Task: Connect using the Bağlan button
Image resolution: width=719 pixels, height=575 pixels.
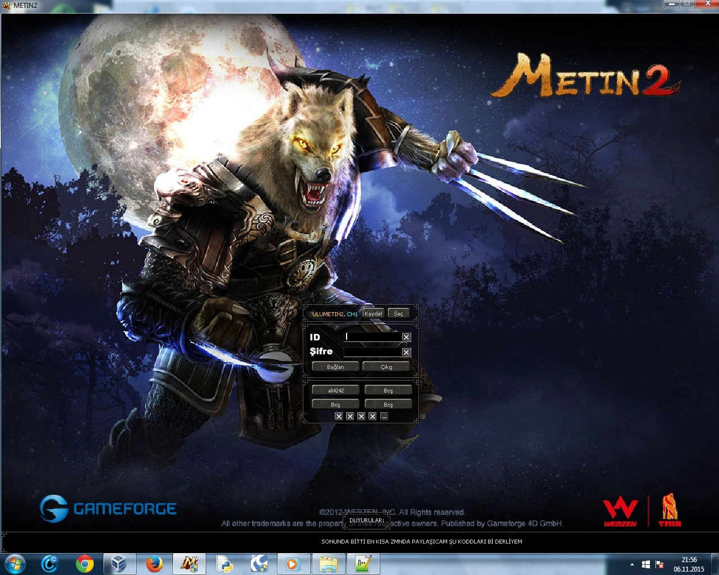Action: click(335, 367)
